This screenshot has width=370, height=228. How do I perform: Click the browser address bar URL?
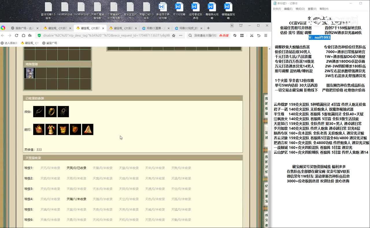(x=106, y=35)
